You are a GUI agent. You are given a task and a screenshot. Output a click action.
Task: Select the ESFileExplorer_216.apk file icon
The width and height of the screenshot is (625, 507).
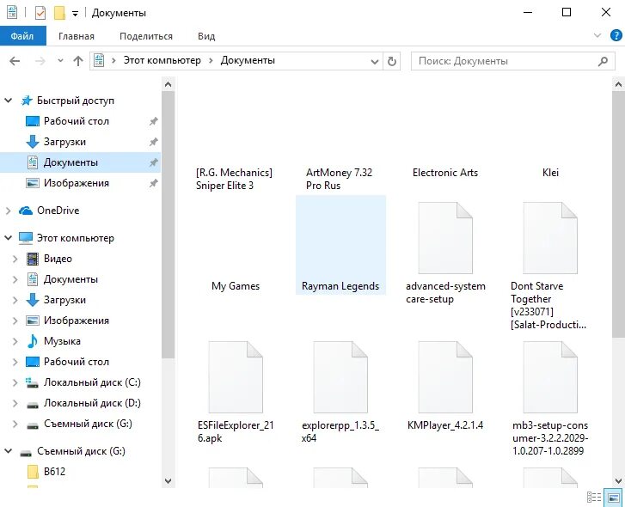(236, 377)
